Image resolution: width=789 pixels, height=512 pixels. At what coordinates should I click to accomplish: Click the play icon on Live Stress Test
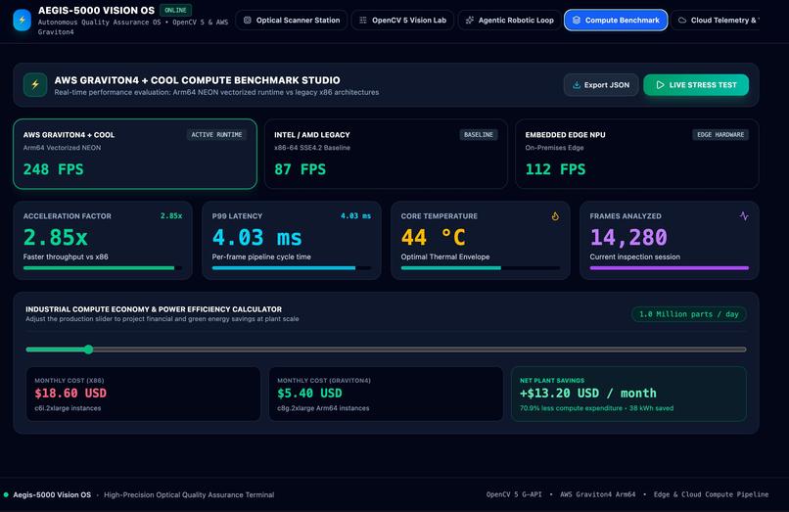point(660,85)
